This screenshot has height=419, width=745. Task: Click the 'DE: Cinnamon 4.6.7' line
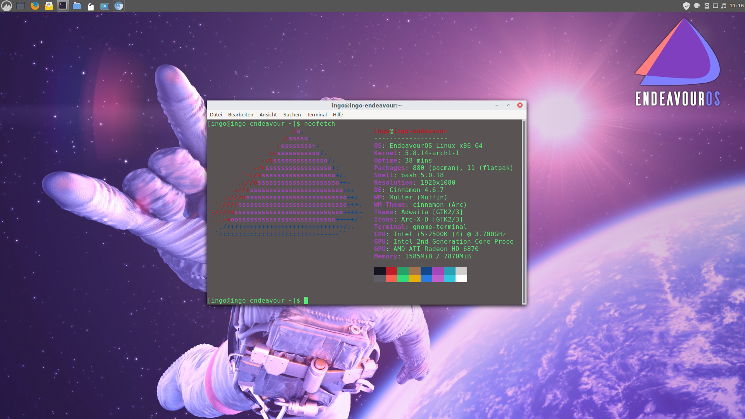tap(409, 190)
